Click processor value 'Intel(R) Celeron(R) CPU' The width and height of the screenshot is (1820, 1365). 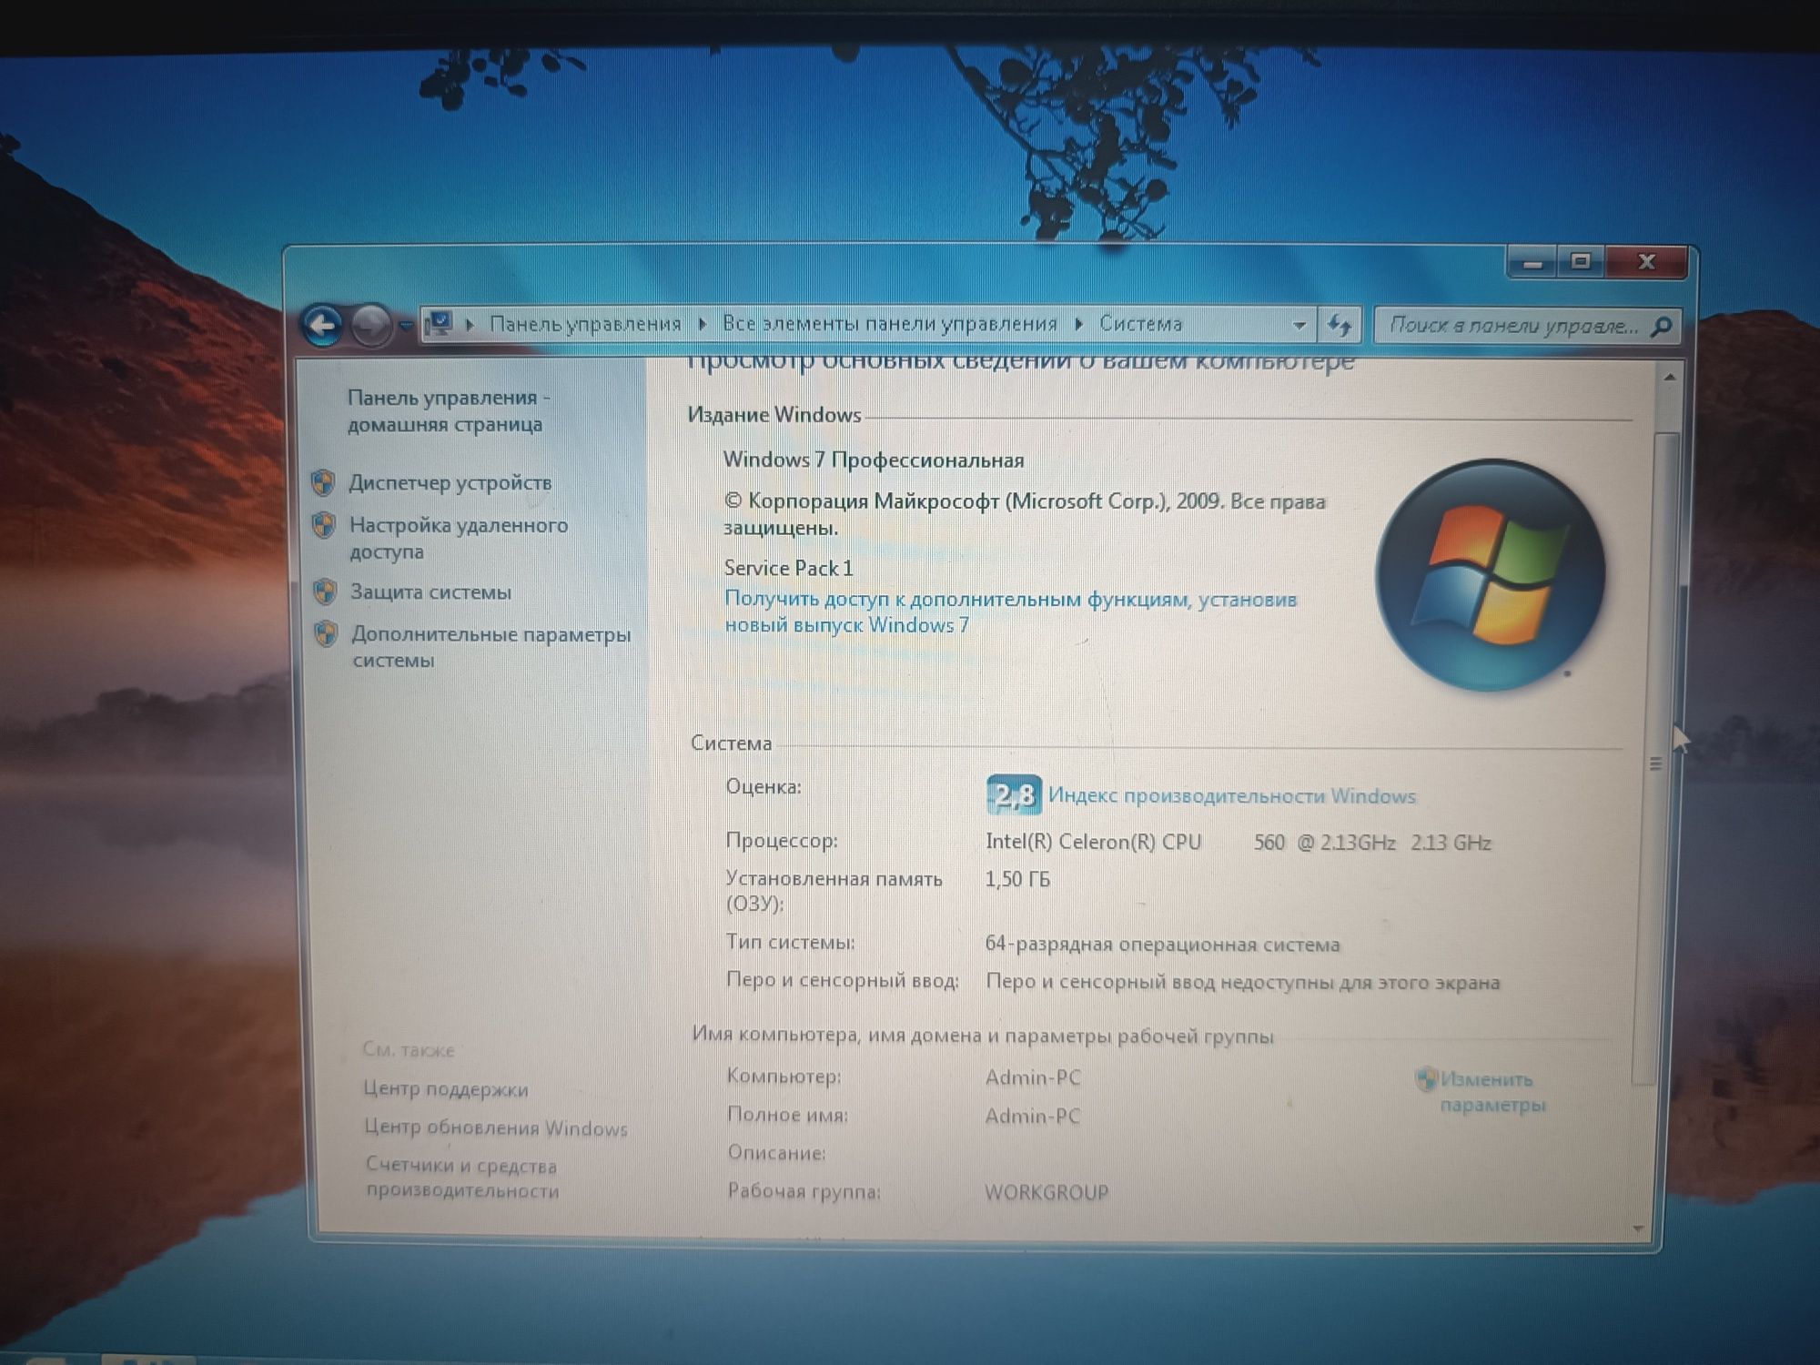point(1093,842)
